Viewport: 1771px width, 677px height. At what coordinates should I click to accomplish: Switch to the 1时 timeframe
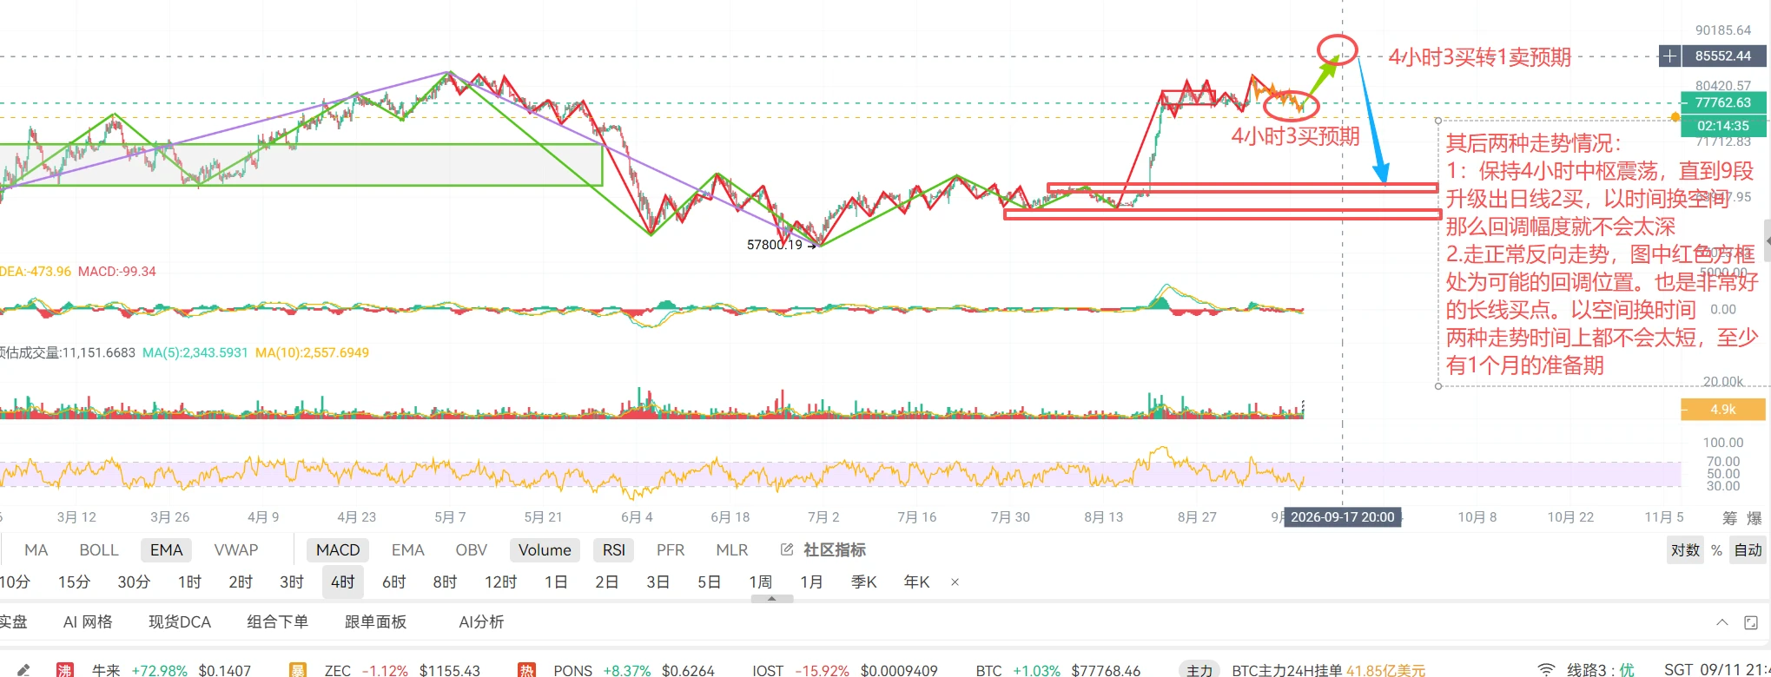pos(189,582)
